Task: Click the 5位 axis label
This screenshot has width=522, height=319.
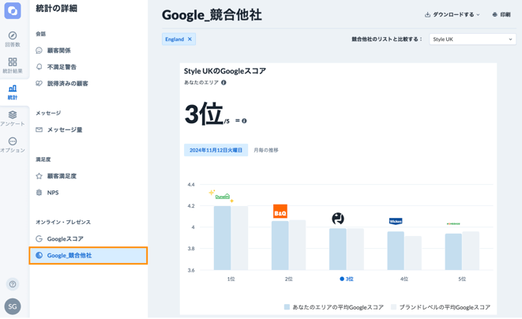Action: click(x=462, y=279)
